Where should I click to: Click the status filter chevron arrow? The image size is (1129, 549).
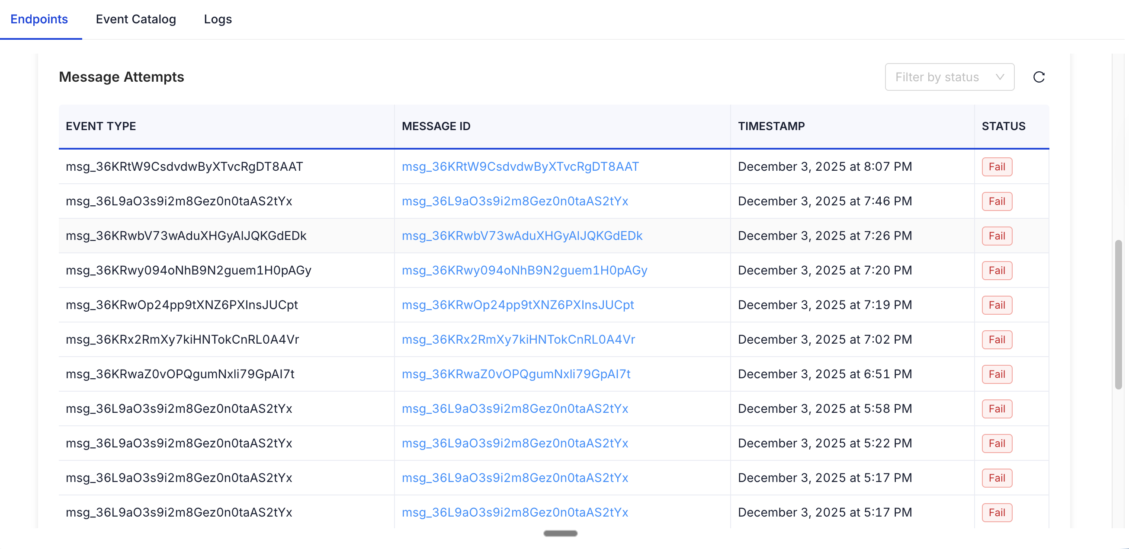tap(1000, 77)
